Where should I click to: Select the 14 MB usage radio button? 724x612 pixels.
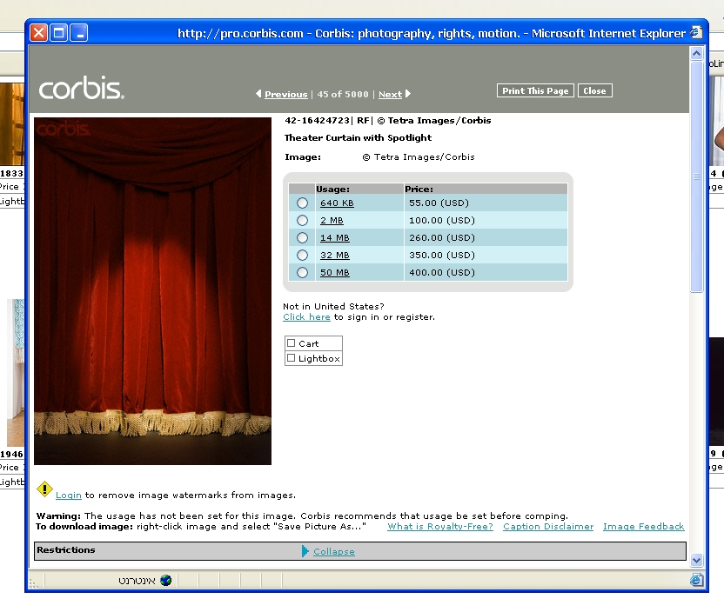pyautogui.click(x=303, y=237)
